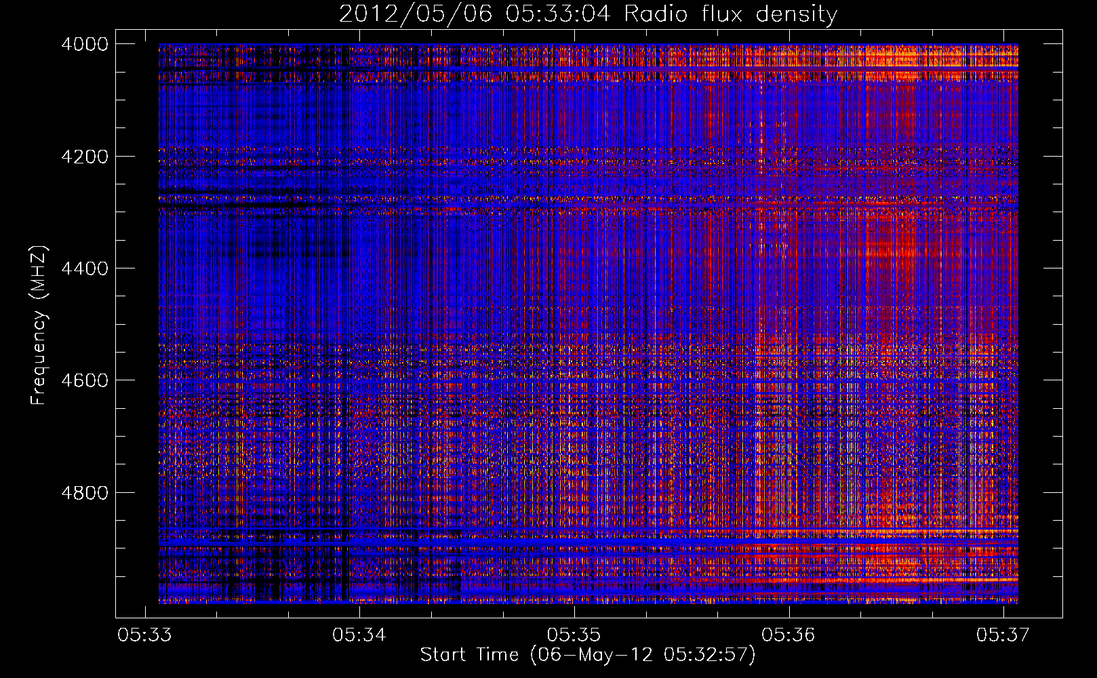Click the 'Start Time (06-May-12 05:32:57)' axis title
The height and width of the screenshot is (678, 1097).
pyautogui.click(x=588, y=655)
